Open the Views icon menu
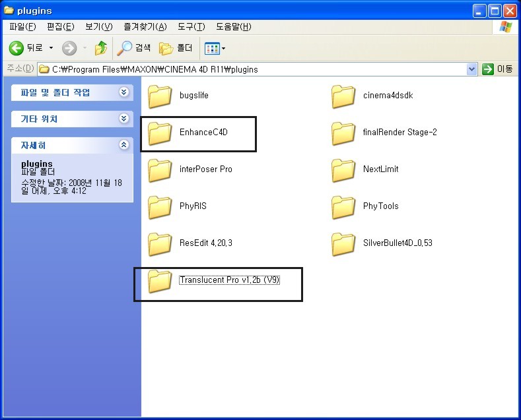The image size is (521, 420). click(212, 48)
